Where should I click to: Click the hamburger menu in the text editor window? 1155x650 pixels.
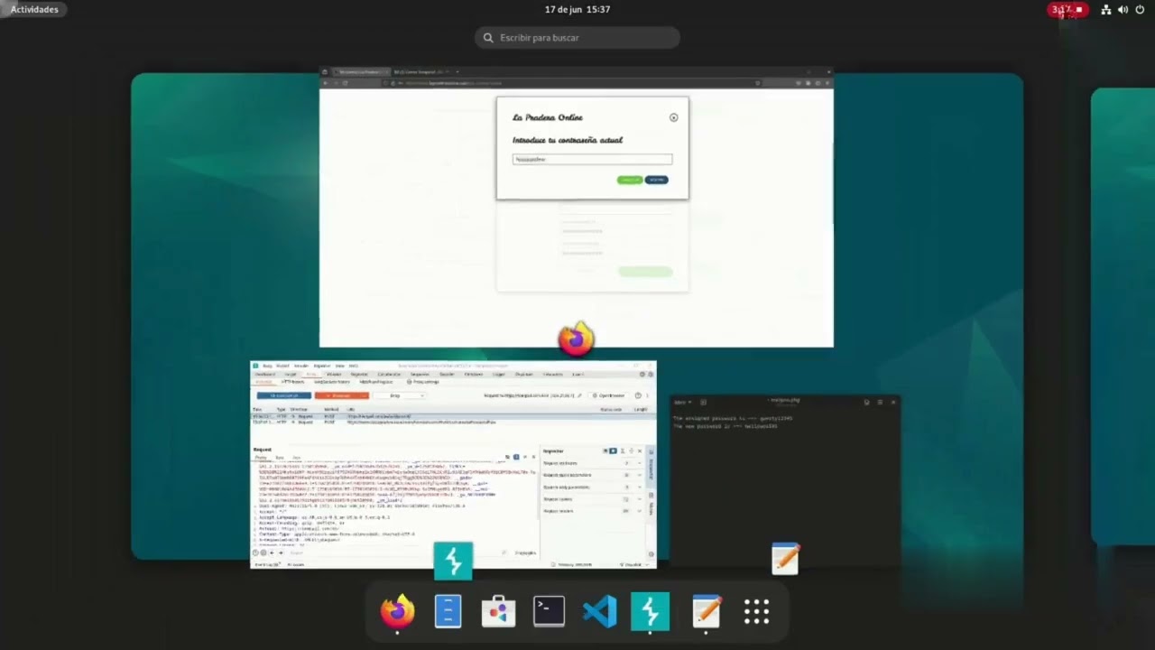pos(880,402)
